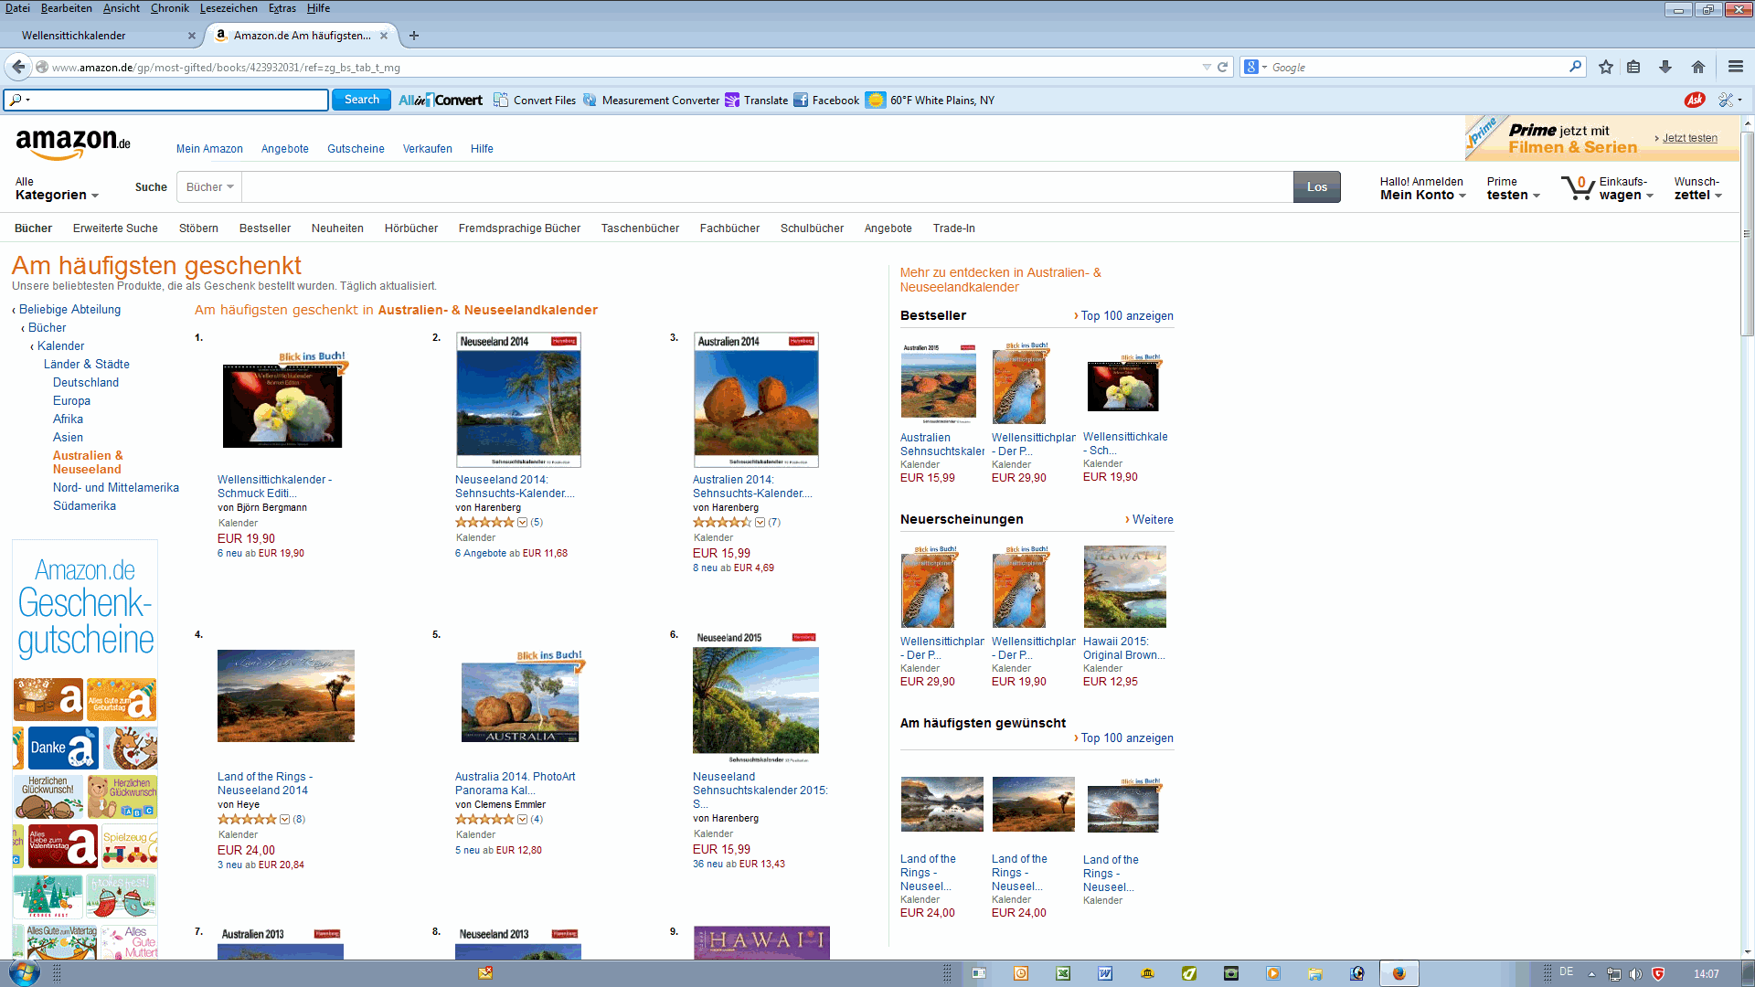
Task: Open Neuseeland Sehnsuchtskalender 2015 title link
Action: [760, 791]
